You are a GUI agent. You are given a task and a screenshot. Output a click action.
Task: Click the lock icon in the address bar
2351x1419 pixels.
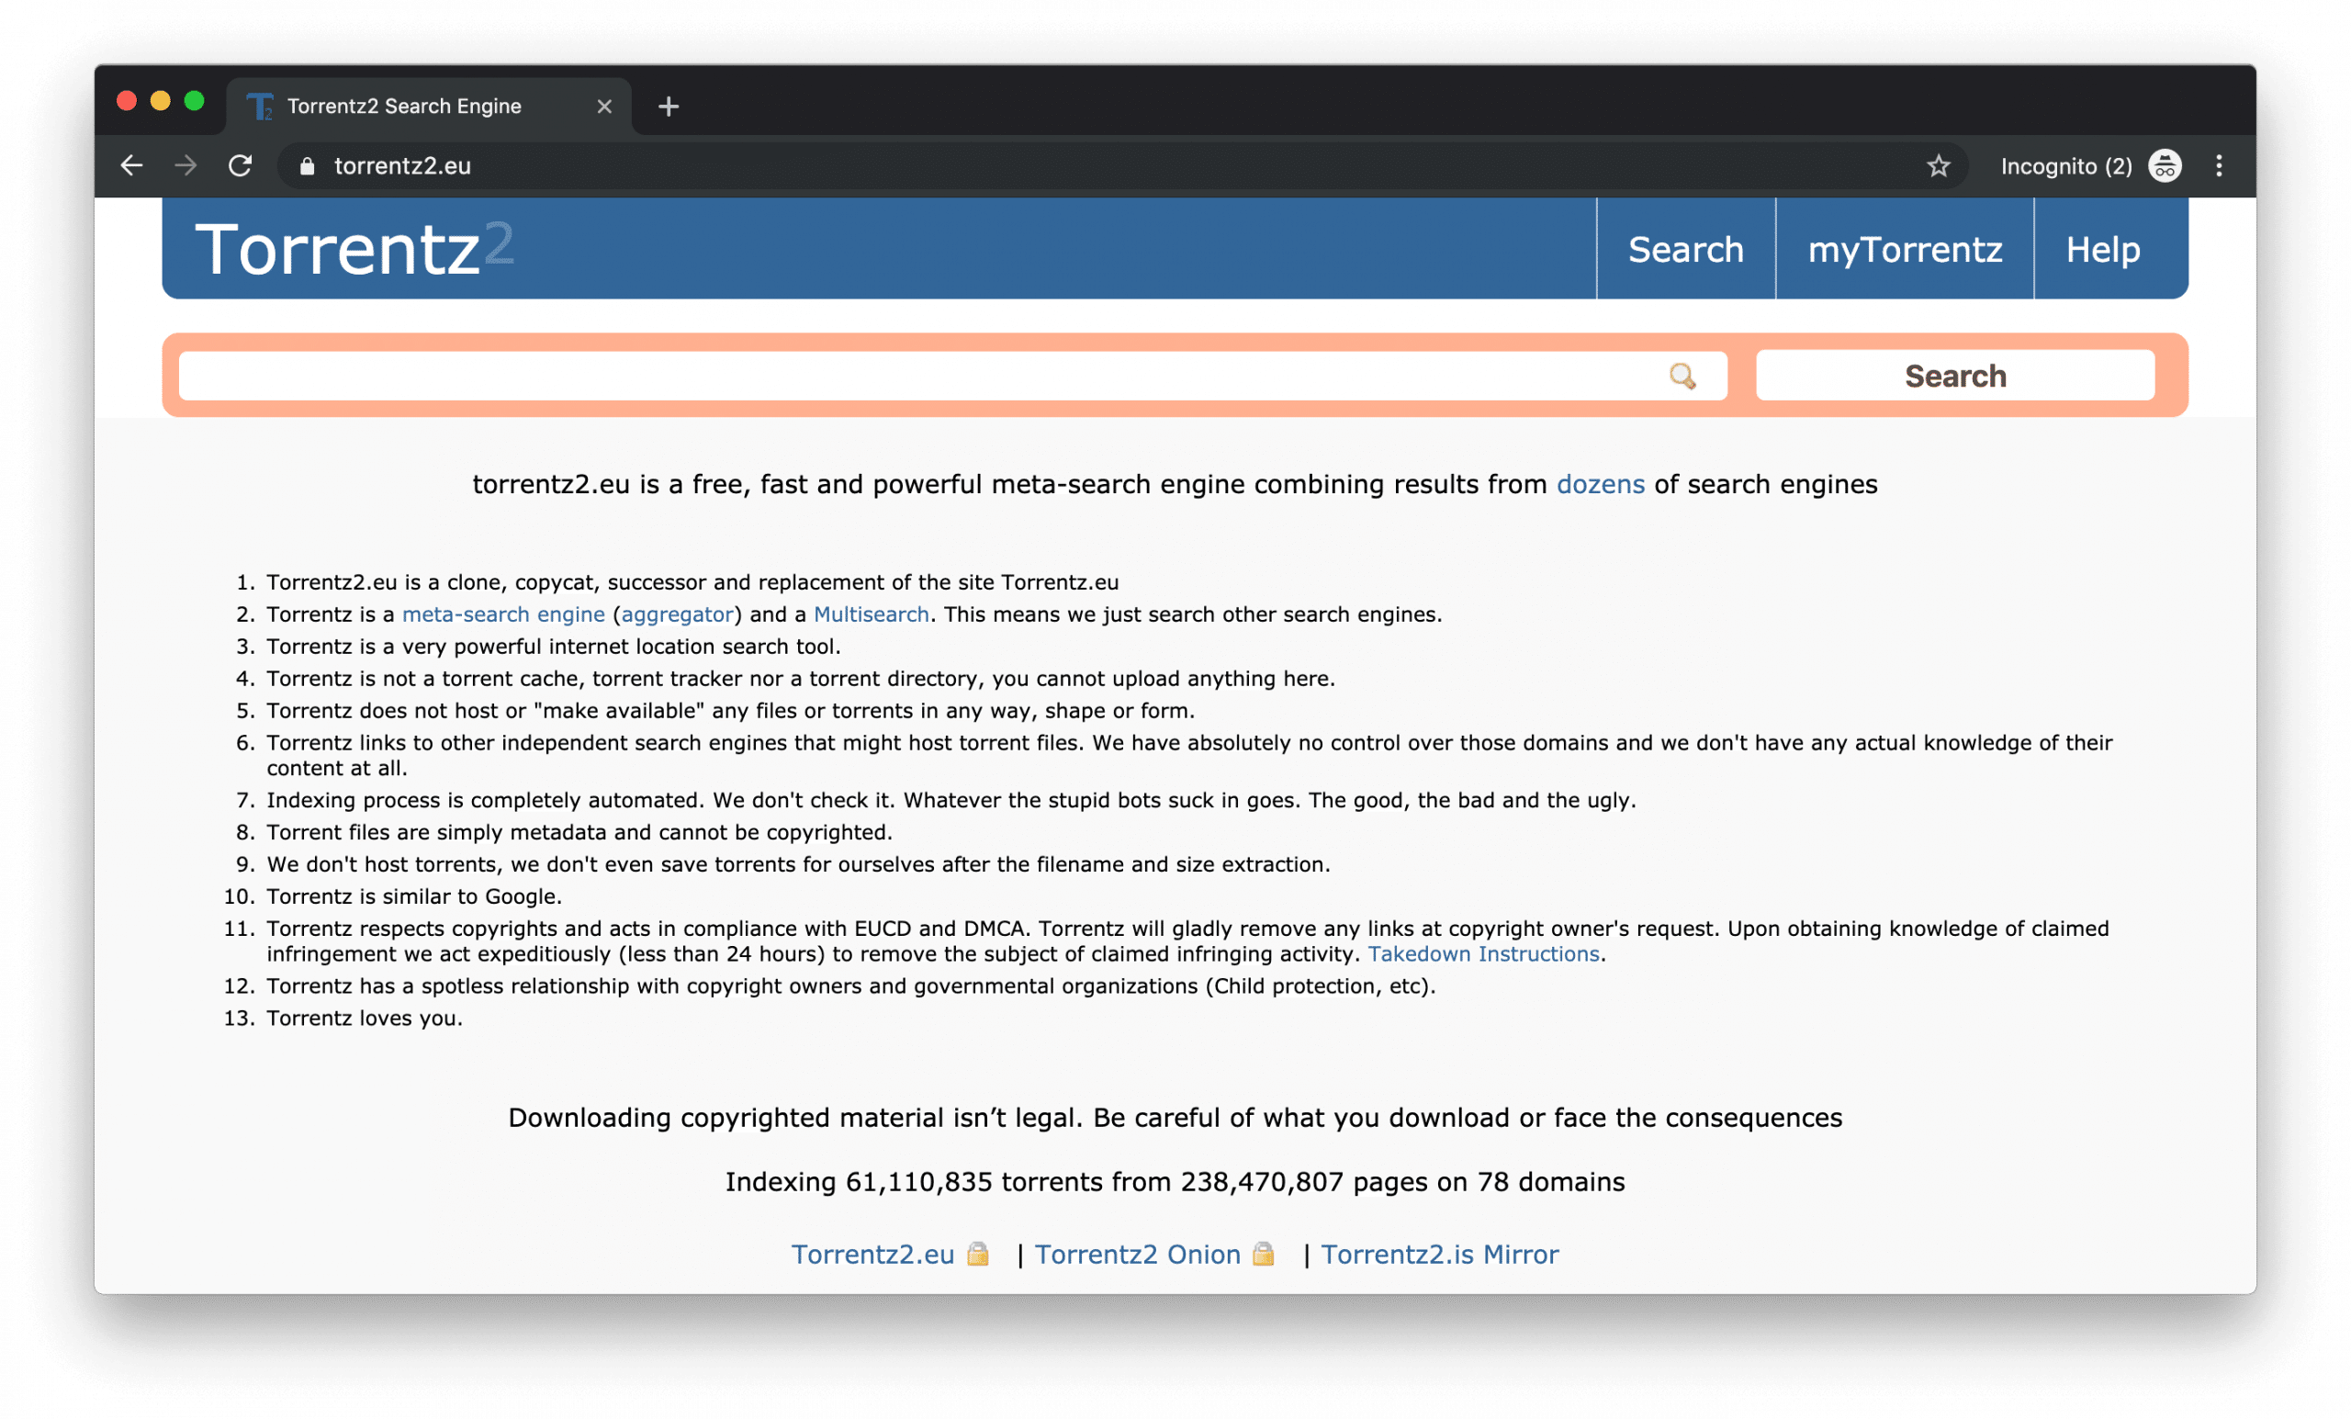pyautogui.click(x=307, y=166)
